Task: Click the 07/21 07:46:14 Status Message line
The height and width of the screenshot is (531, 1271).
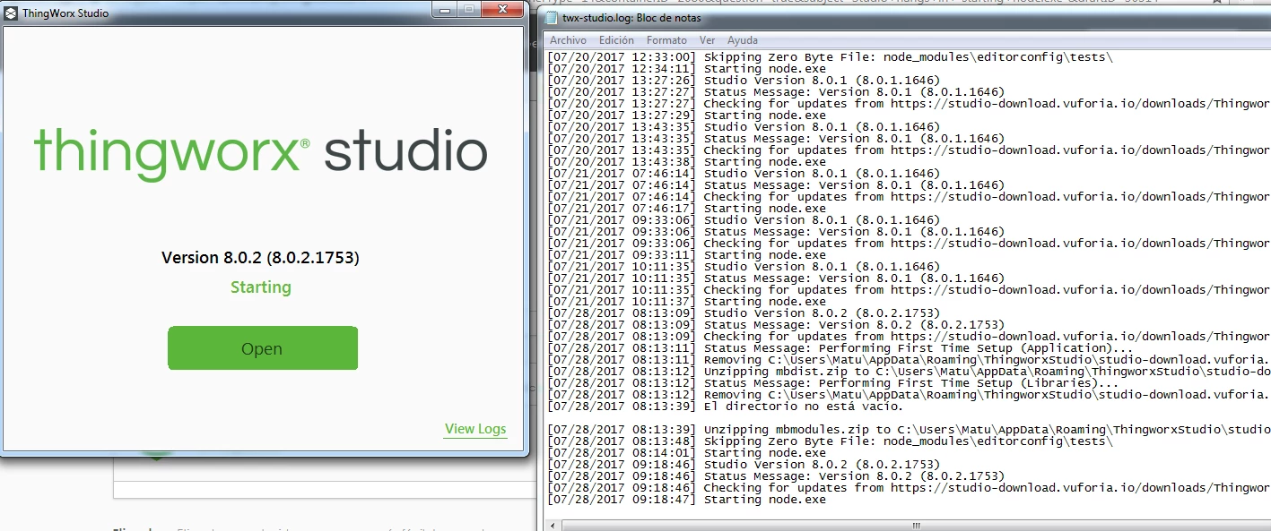Action: click(x=777, y=185)
